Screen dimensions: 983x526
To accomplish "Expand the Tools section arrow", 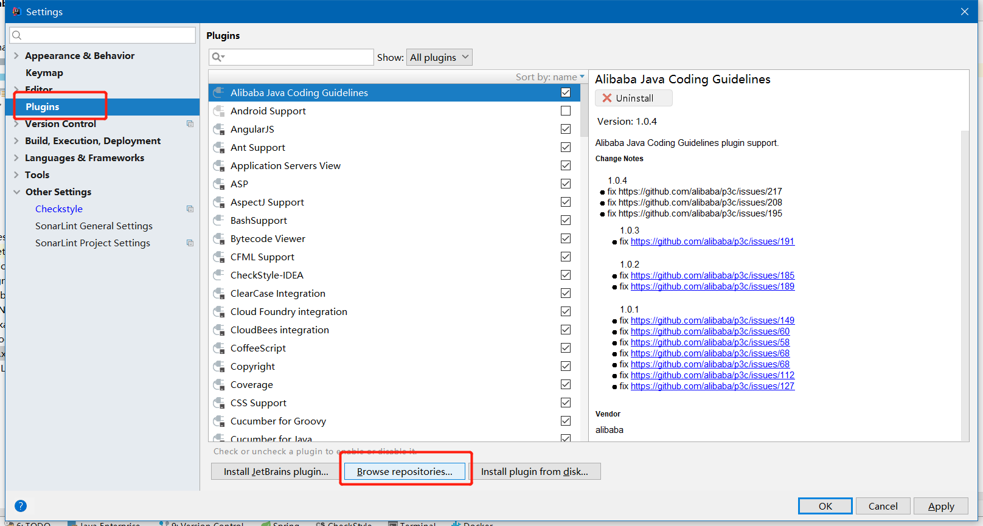I will click(16, 175).
